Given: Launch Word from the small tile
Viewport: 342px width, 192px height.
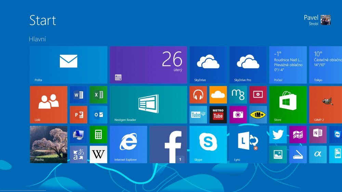Looking at the screenshot, I should point(79,95).
